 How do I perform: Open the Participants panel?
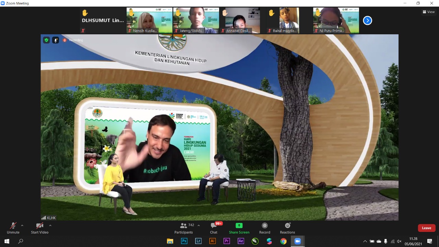pyautogui.click(x=183, y=228)
